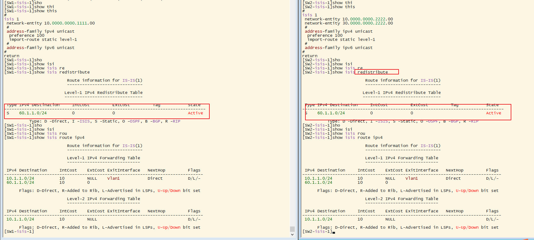Click the red Active state in SW1 pane
534x240 pixels.
click(195, 113)
